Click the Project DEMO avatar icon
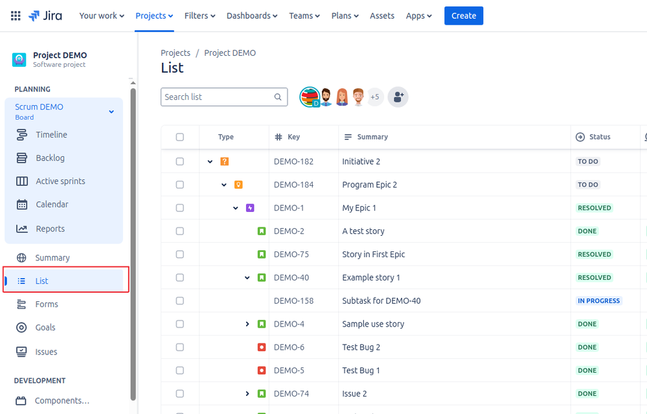This screenshot has height=414, width=647. click(x=19, y=60)
